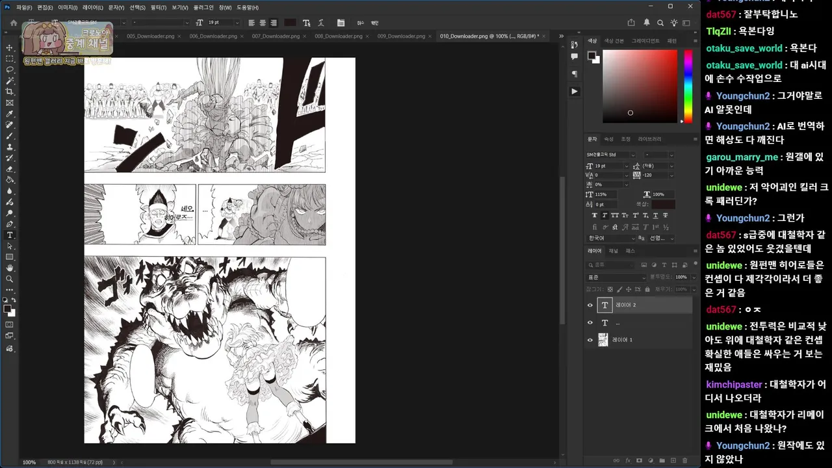Viewport: 832px width, 468px height.
Task: Select the Move tool
Action: 10,47
